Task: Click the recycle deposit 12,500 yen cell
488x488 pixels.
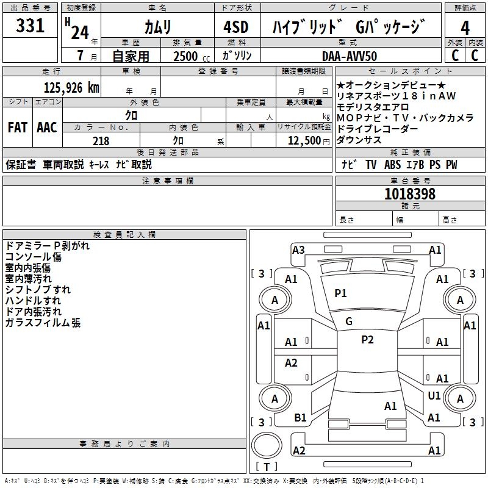Action: pyautogui.click(x=304, y=140)
